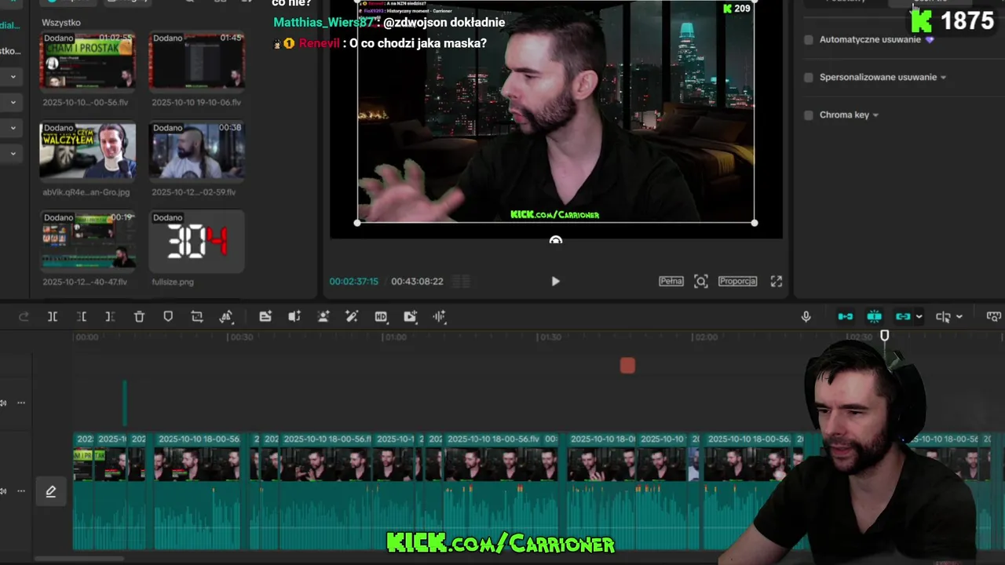
Task: Open the AI audio enhancement icon
Action: pos(294,316)
